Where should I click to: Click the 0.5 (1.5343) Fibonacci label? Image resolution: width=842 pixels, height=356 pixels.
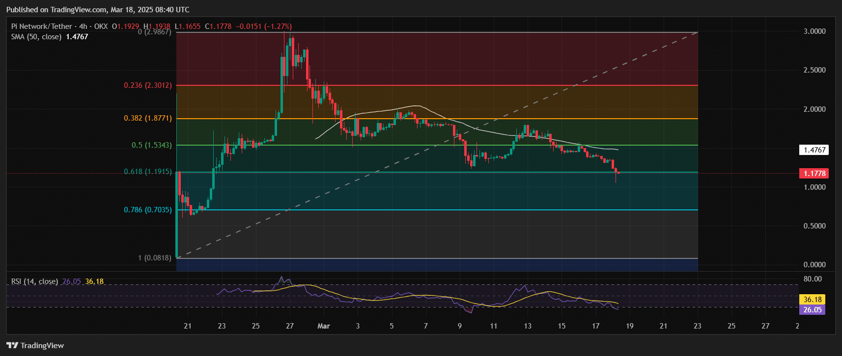pos(152,145)
